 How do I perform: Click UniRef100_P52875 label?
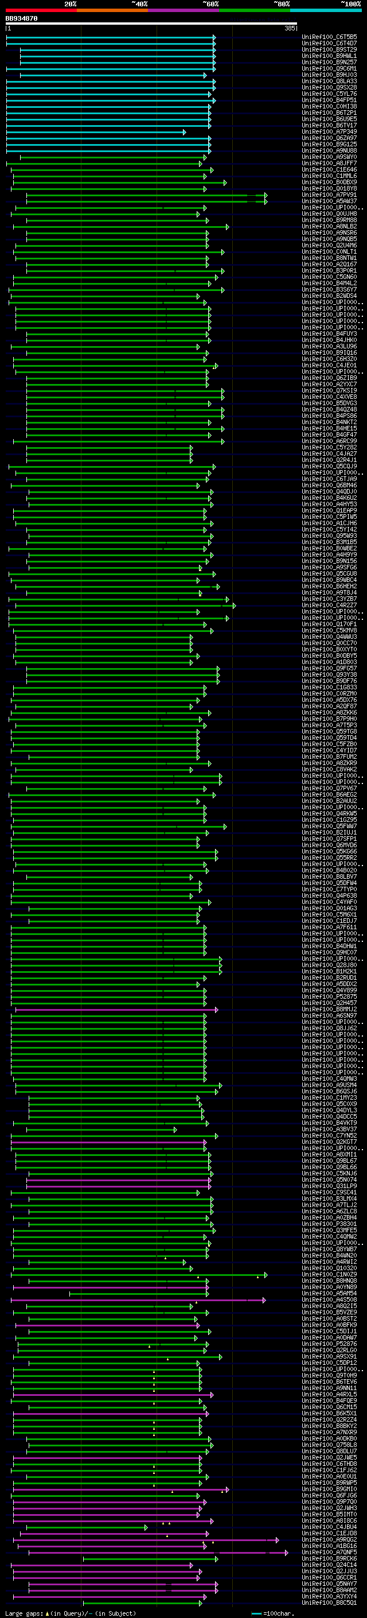(329, 997)
